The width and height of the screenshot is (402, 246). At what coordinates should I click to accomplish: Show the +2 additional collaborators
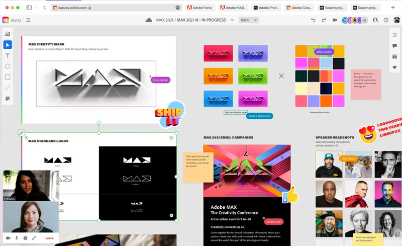(365, 20)
